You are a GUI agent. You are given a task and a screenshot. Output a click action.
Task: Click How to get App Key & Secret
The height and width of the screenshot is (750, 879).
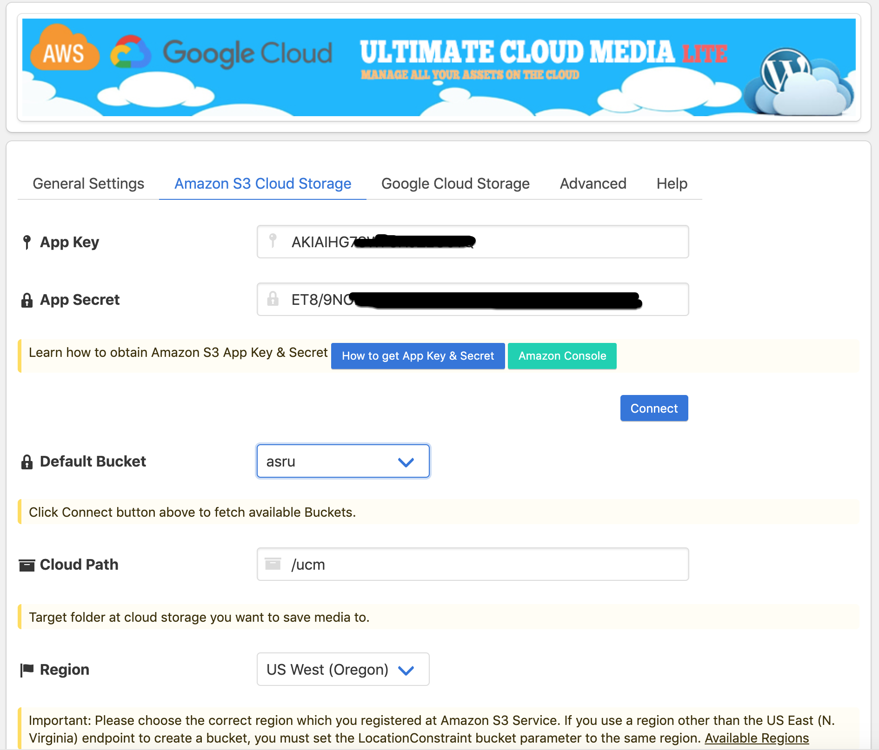[x=418, y=356]
